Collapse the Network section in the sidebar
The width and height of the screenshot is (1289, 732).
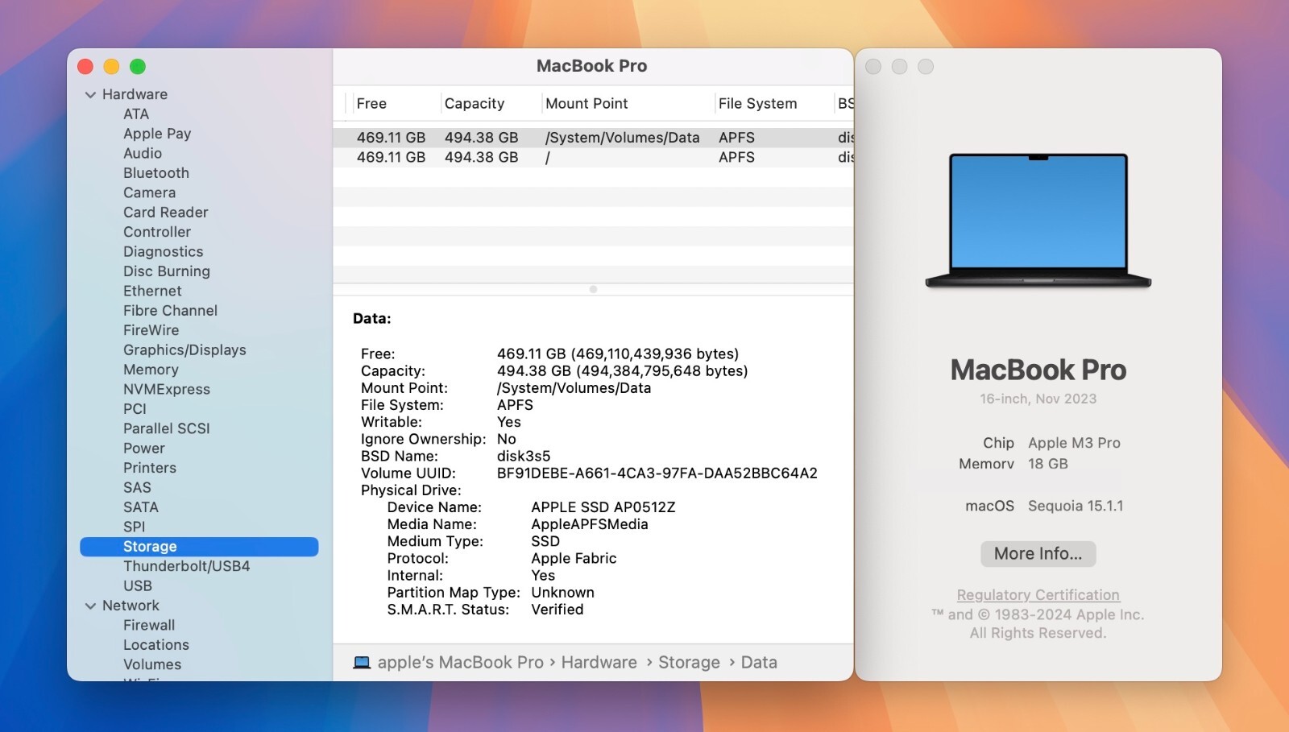point(90,606)
